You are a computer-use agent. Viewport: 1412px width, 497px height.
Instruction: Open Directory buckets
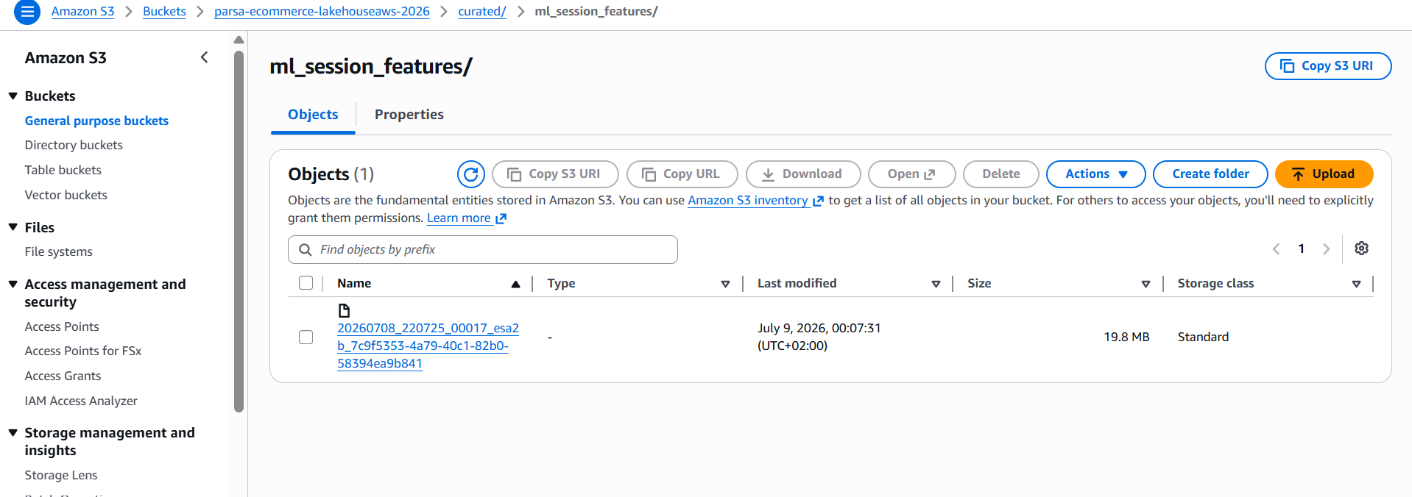74,146
